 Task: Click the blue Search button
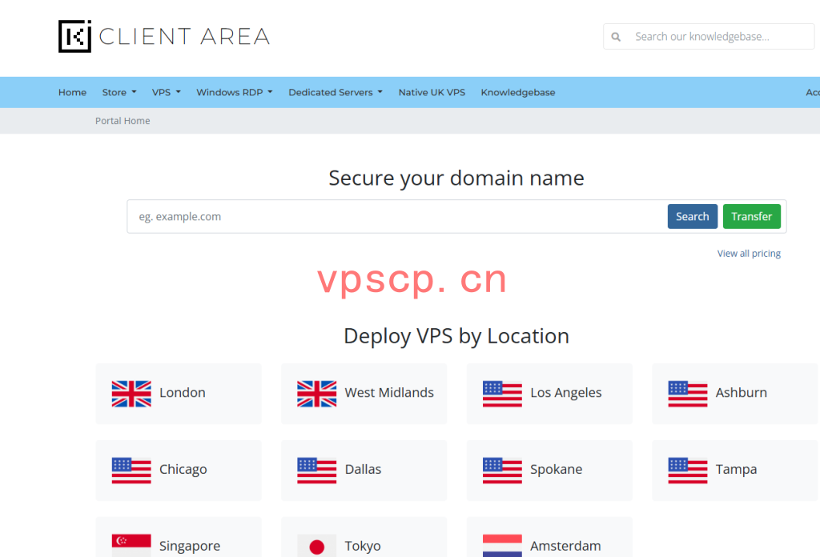pyautogui.click(x=693, y=216)
